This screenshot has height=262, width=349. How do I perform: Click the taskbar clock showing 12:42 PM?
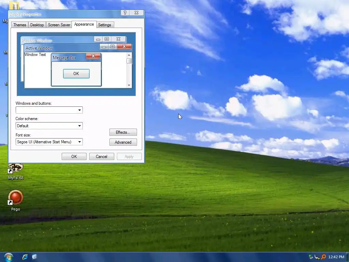(336, 257)
